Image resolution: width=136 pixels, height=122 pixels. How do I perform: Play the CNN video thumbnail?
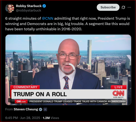[x=68, y=70]
